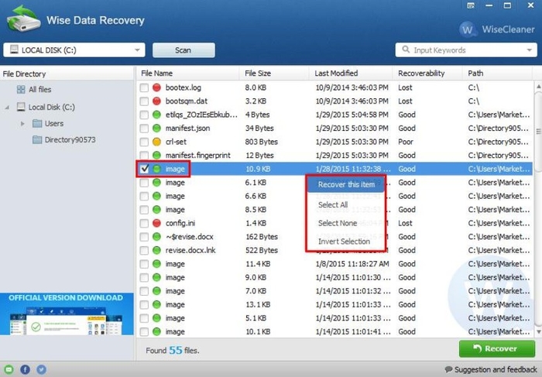Click the red status dot for bootex.log
Viewport: 542px width, 377px height.
tap(157, 89)
